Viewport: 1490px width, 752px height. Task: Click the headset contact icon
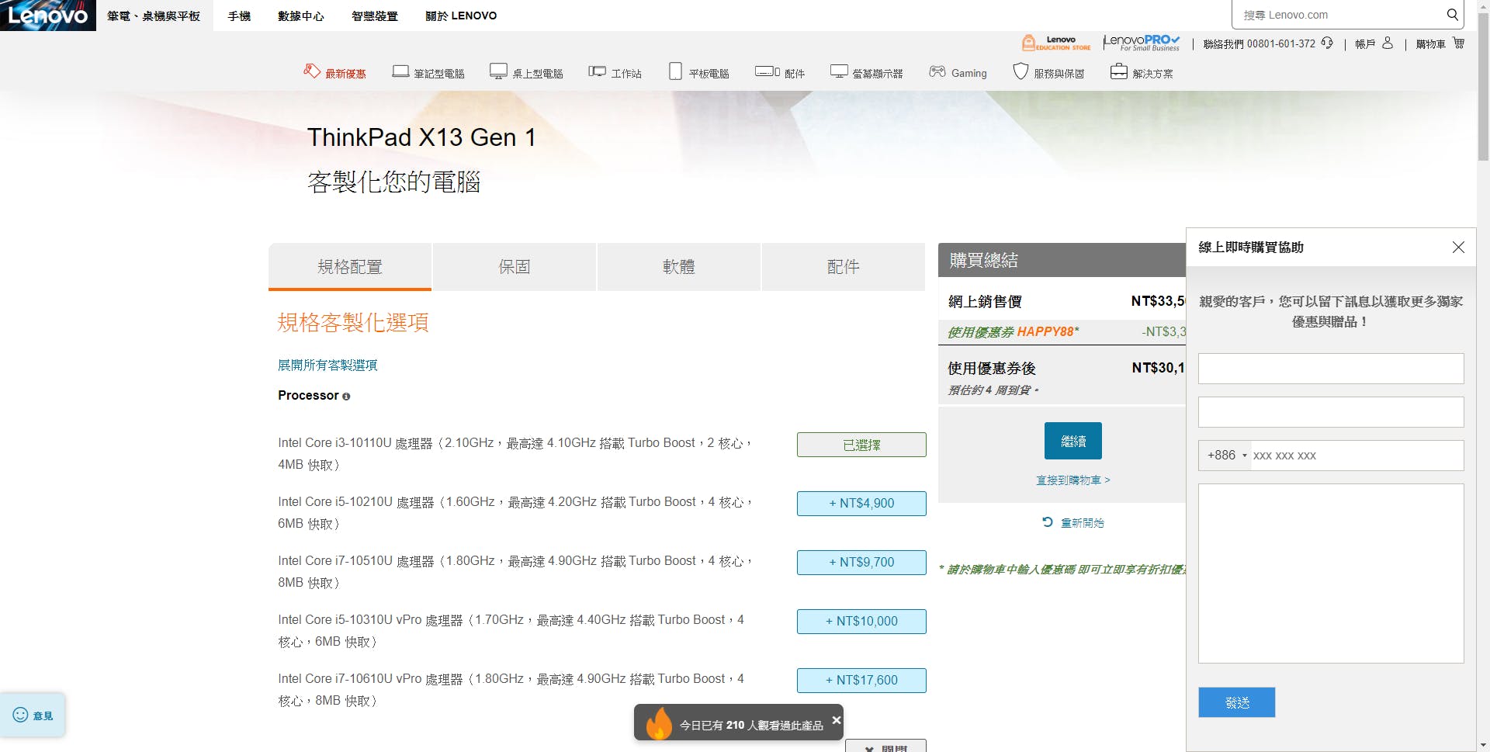(x=1327, y=43)
